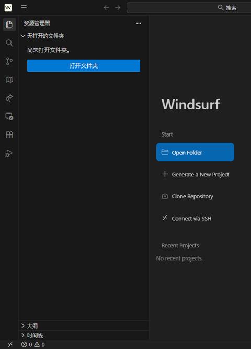251x349 pixels.
Task: Click the 搜索 command search box
Action: pos(189,8)
